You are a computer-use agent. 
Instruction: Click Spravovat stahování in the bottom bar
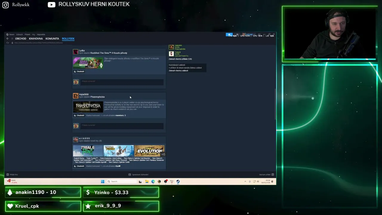pos(138,175)
